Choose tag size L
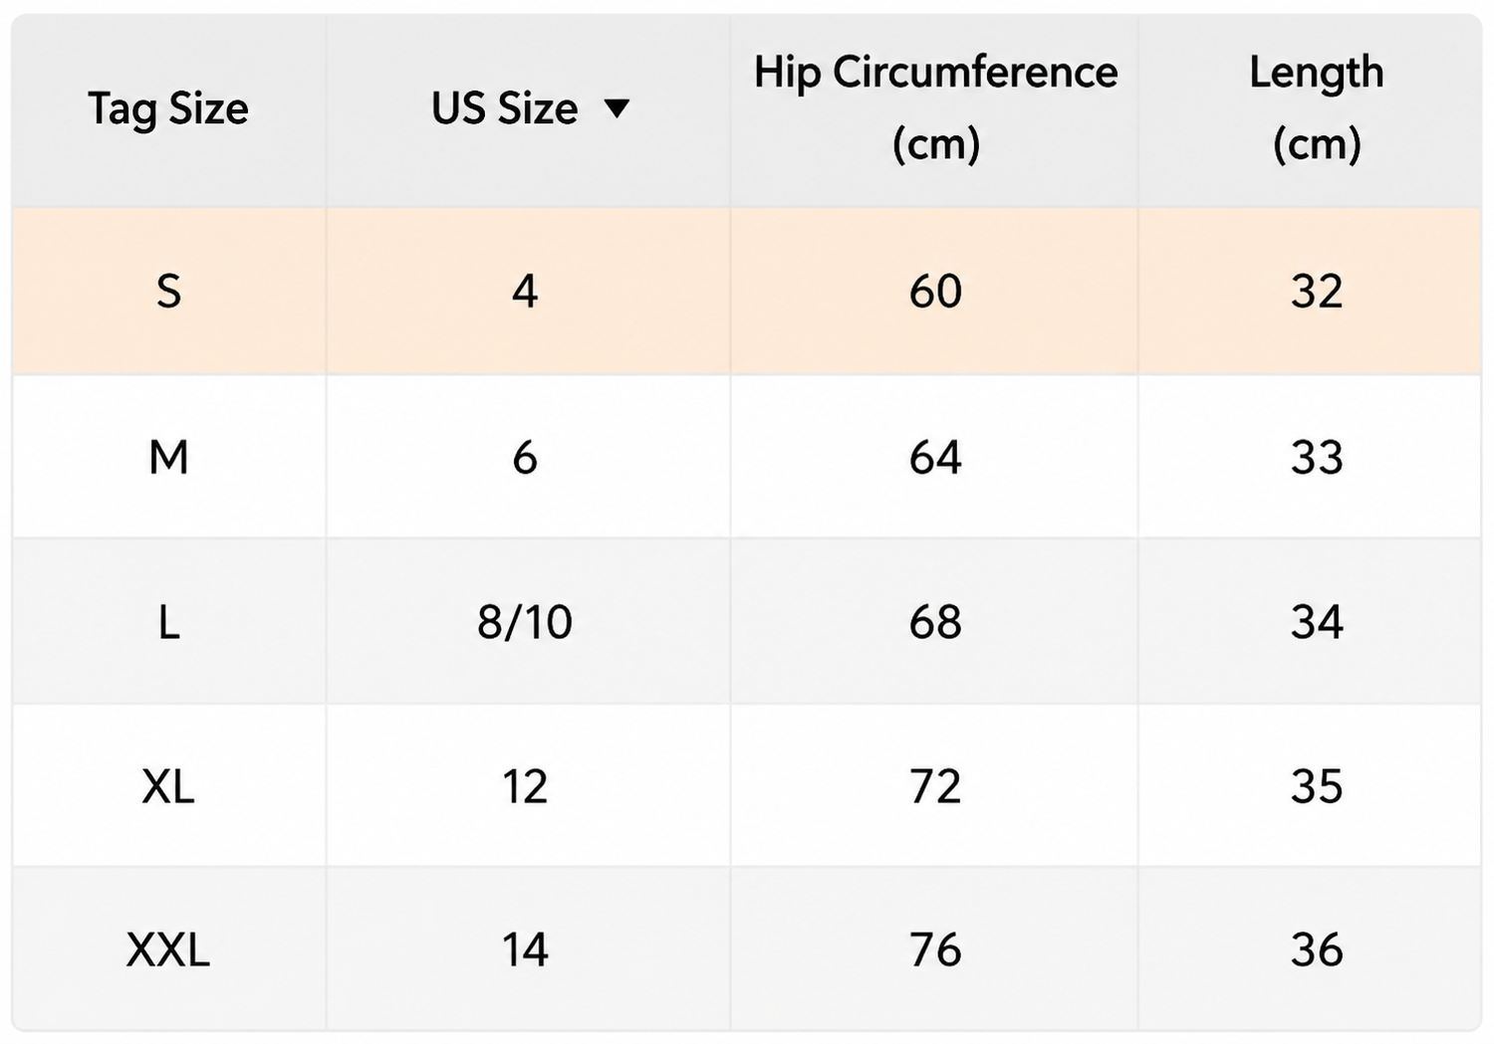The image size is (1494, 1044). click(168, 622)
